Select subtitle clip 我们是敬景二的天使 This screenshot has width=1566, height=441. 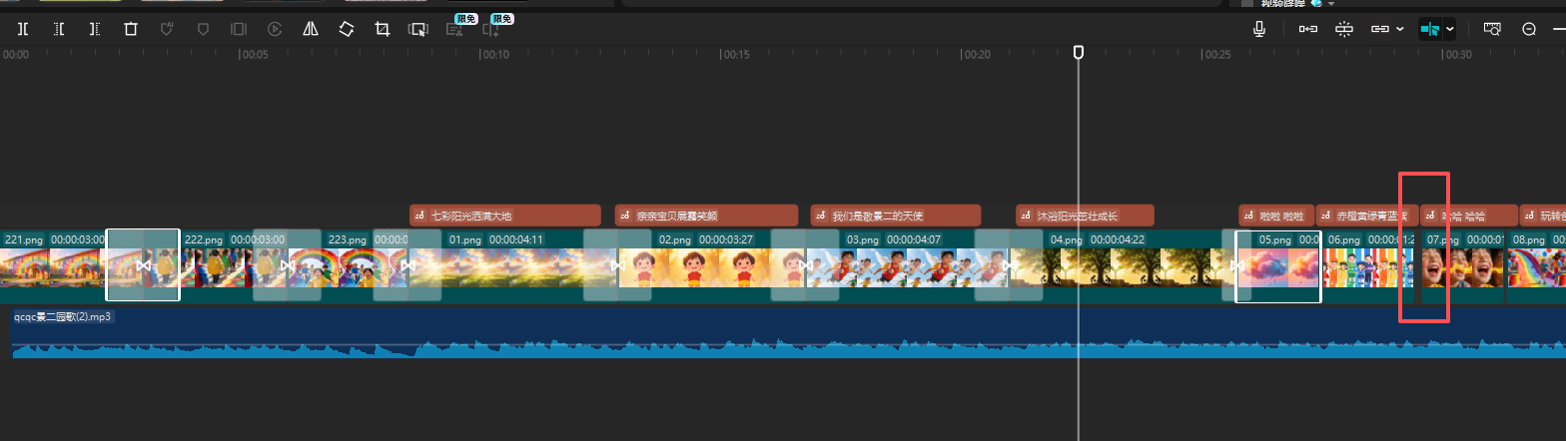896,216
